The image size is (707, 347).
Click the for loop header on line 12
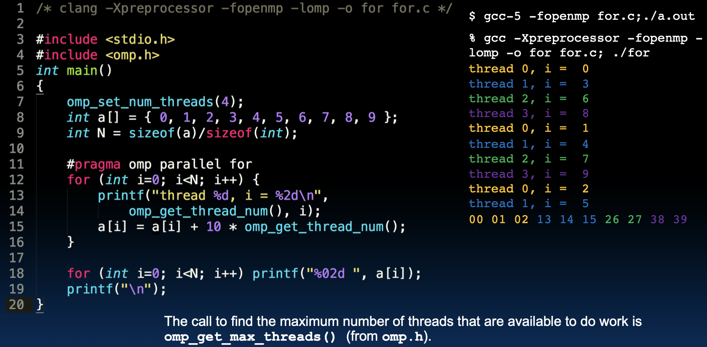tap(163, 180)
